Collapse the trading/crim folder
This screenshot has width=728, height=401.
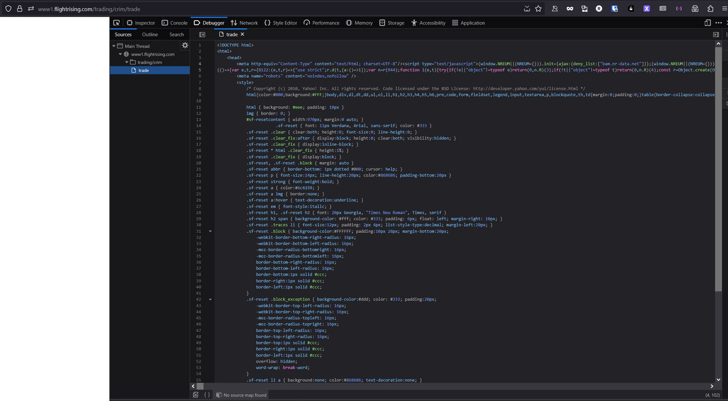[x=127, y=62]
